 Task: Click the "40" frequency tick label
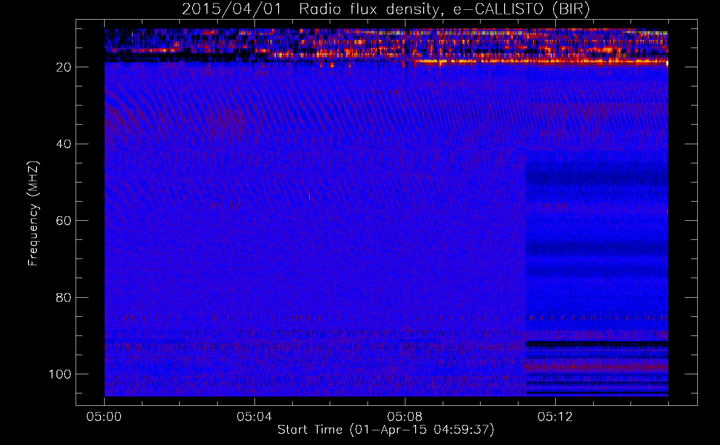pos(64,144)
